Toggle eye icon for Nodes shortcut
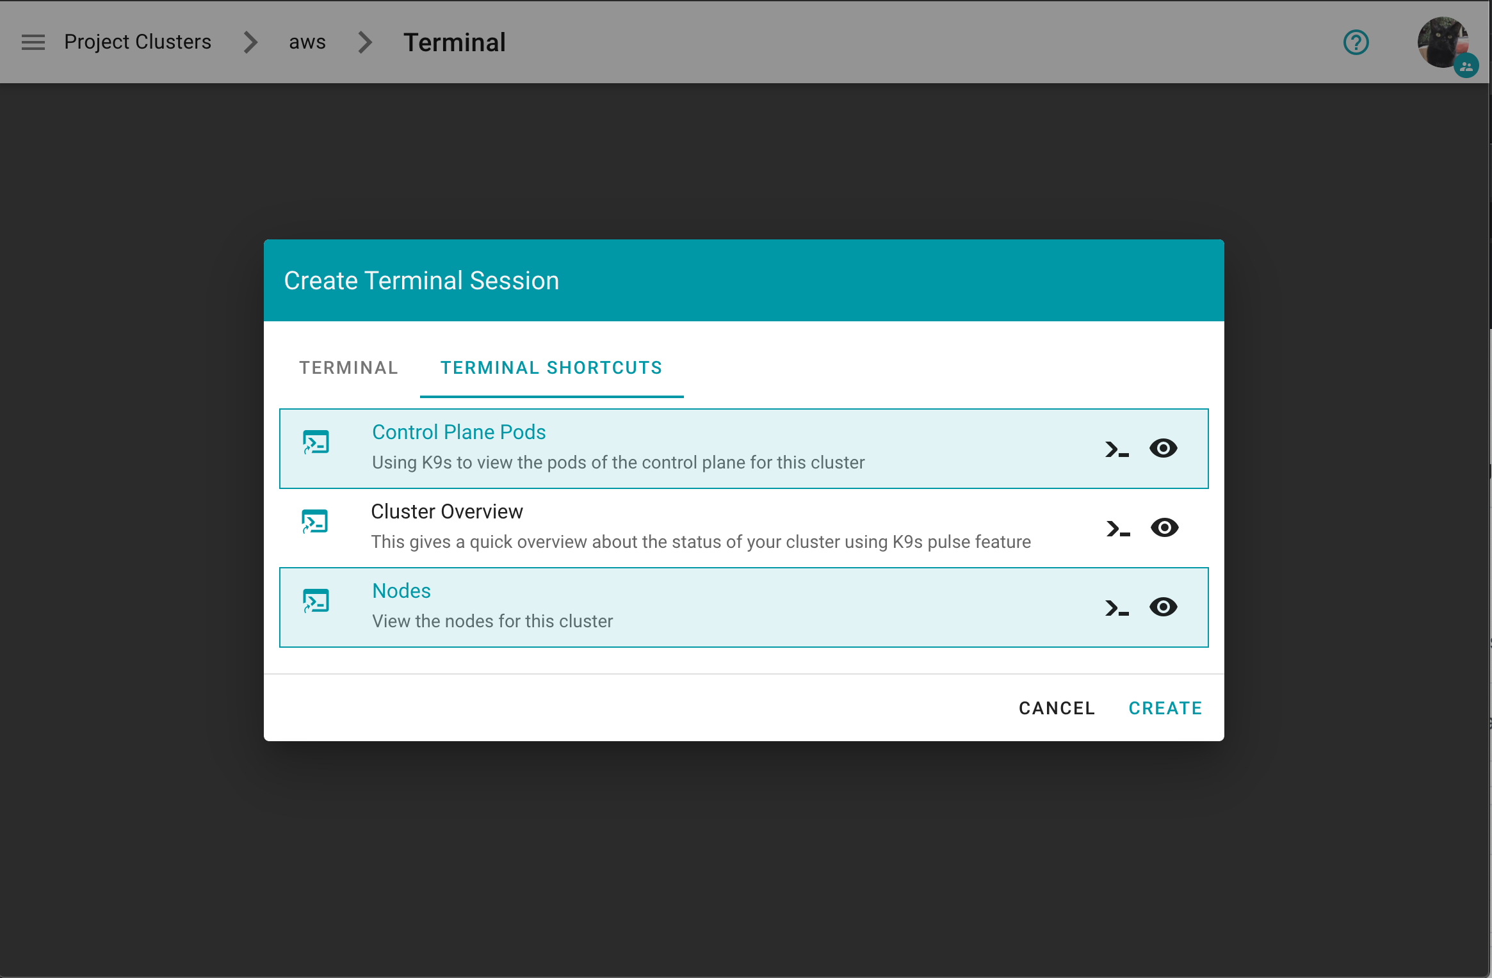Screen dimensions: 1492x978 click(1163, 607)
